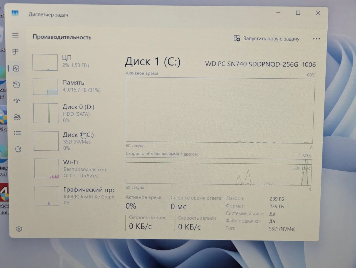Open the three-dots more options menu
Screen dimensions: 356x268
(x=317, y=39)
